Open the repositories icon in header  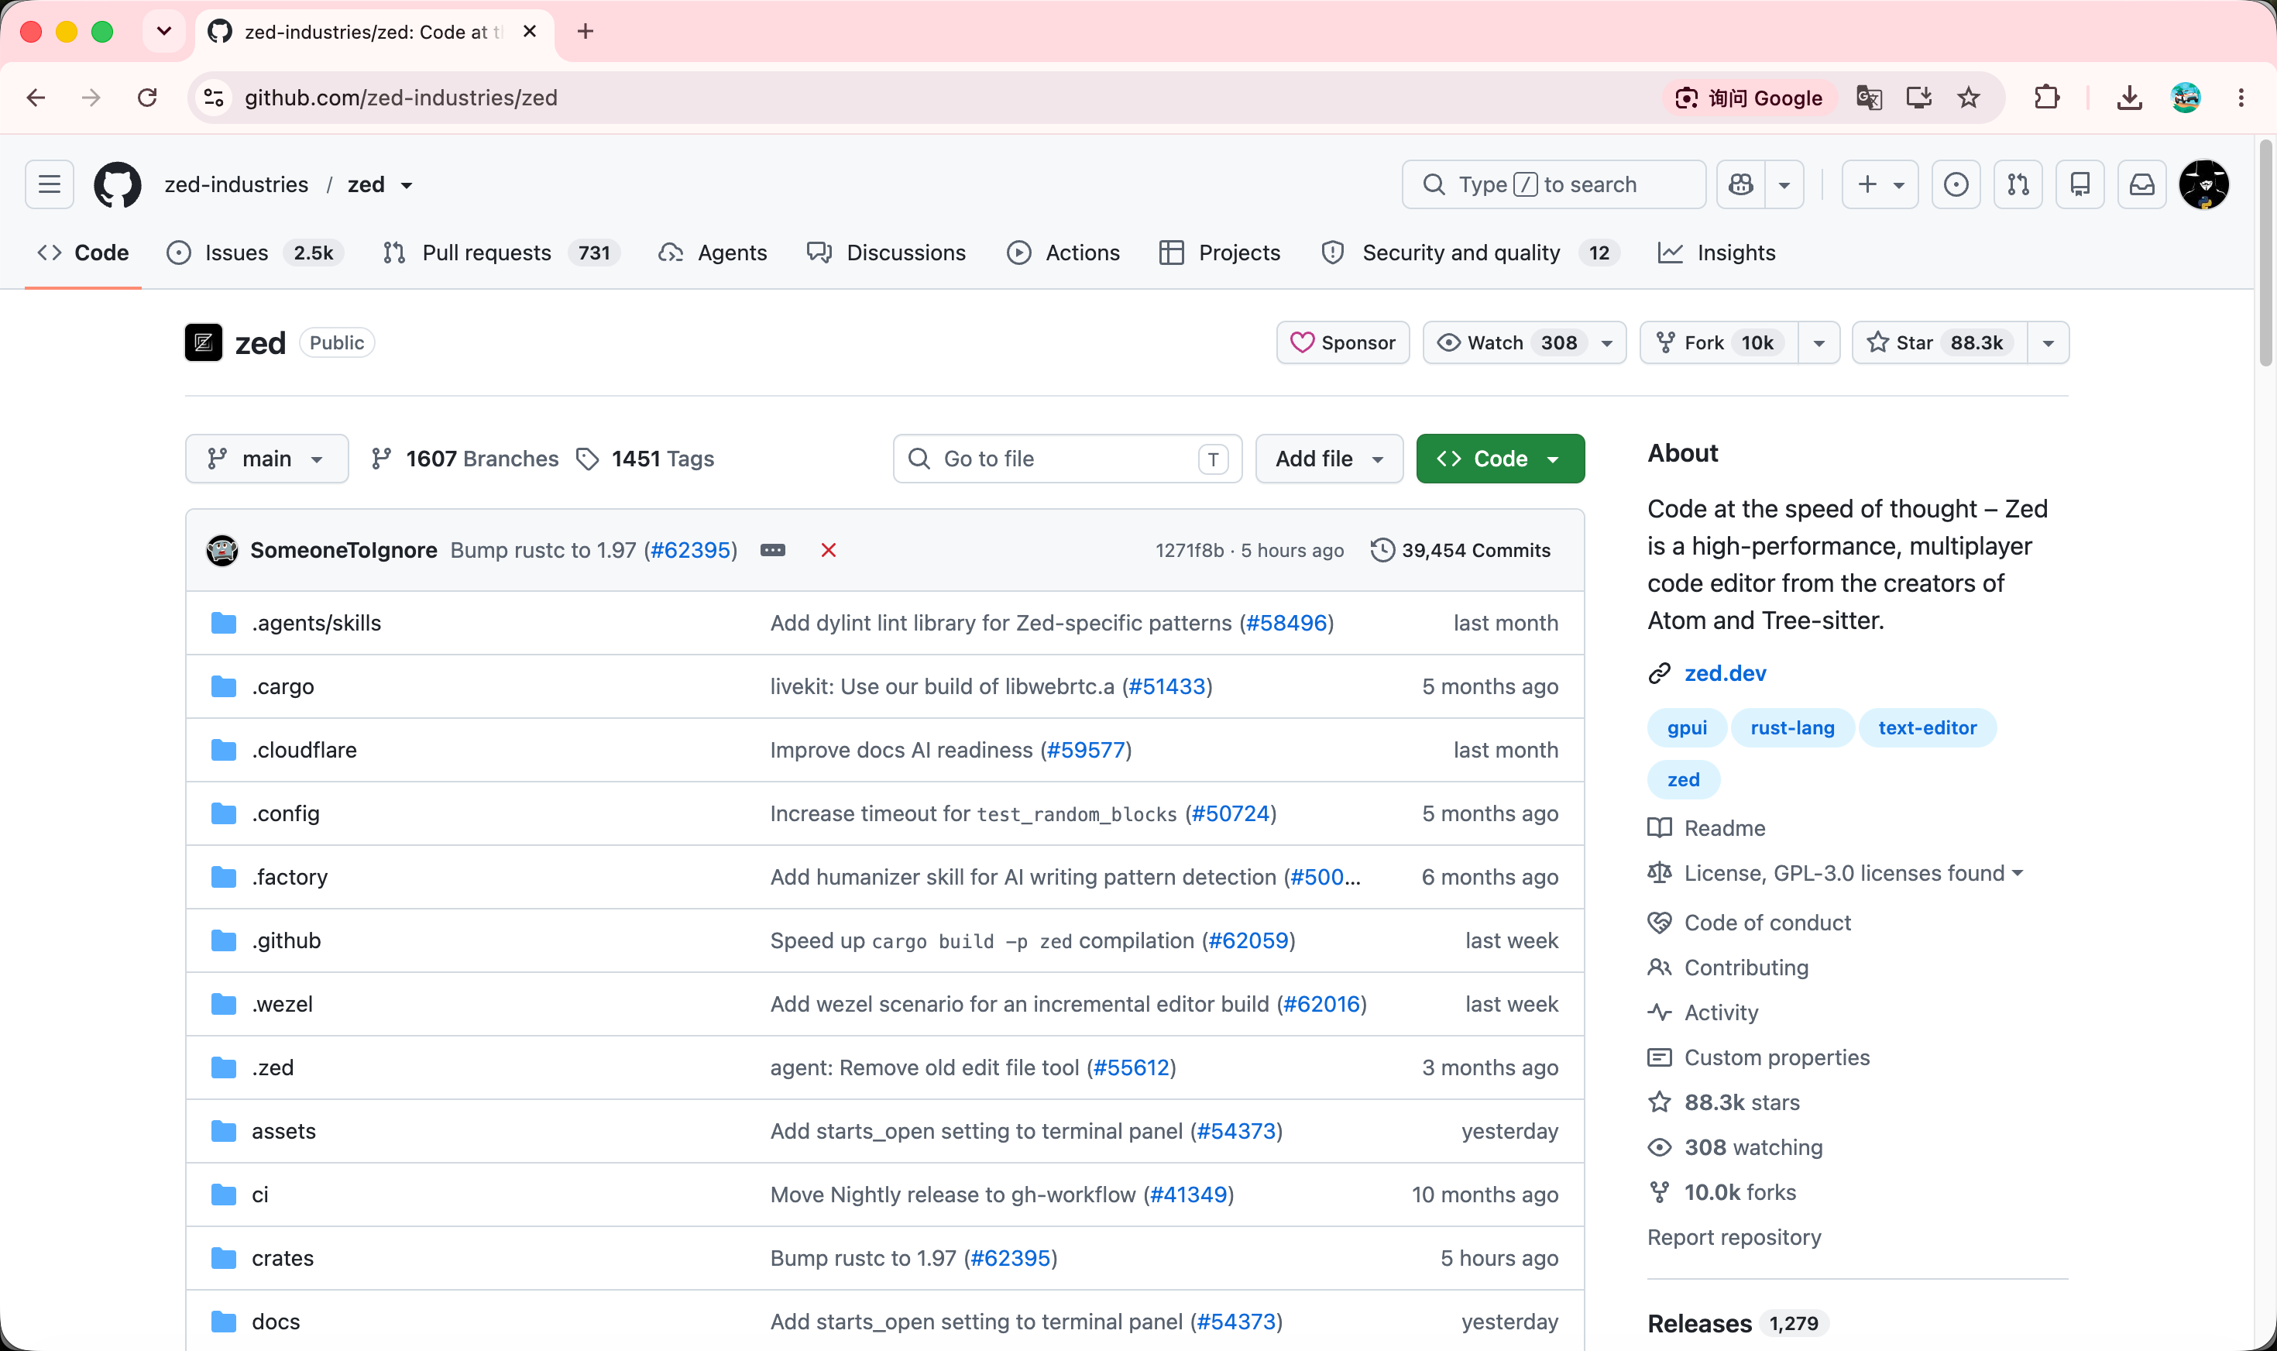(x=2080, y=185)
